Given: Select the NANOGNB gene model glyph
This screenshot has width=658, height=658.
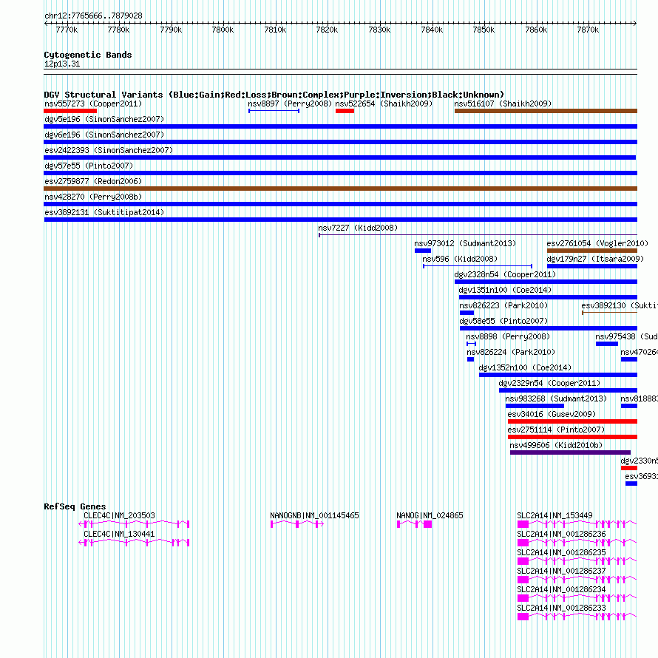Looking at the screenshot, I should (297, 523).
